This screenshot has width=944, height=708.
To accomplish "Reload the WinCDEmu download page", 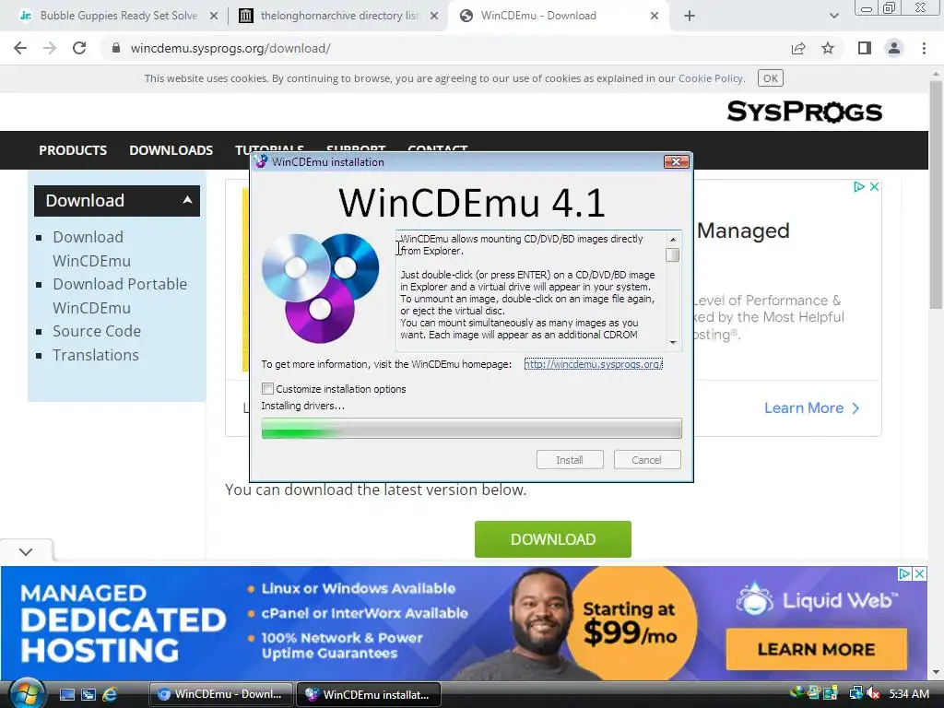I will pyautogui.click(x=79, y=48).
